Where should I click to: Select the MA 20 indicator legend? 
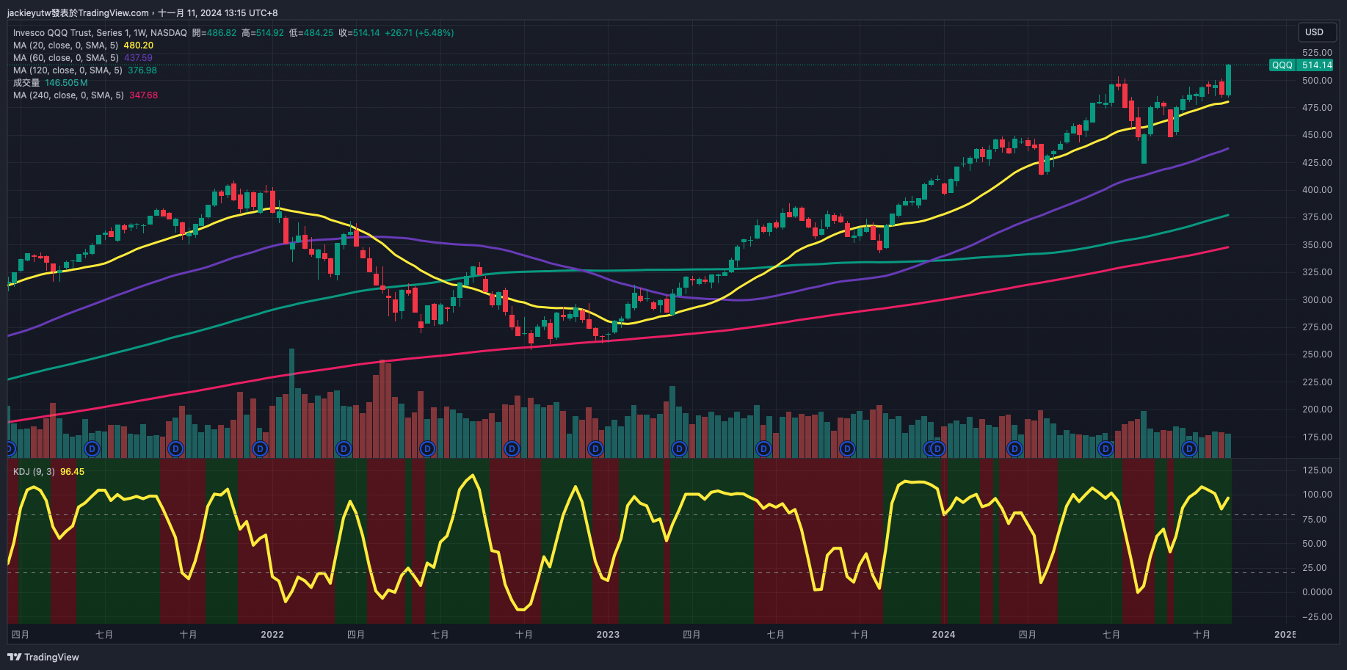65,45
